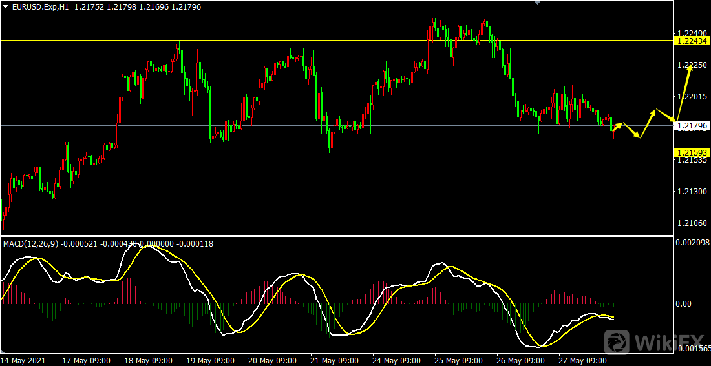The width and height of the screenshot is (711, 366).
Task: Click the chart shift triangle on top border
Action: pyautogui.click(x=536, y=3)
